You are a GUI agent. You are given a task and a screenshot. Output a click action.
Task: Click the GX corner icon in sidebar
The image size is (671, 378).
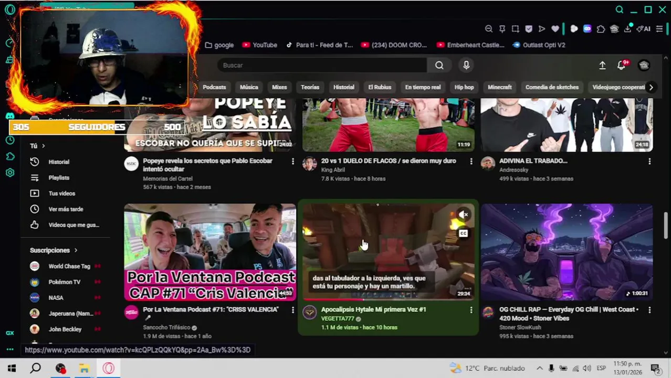click(x=9, y=333)
